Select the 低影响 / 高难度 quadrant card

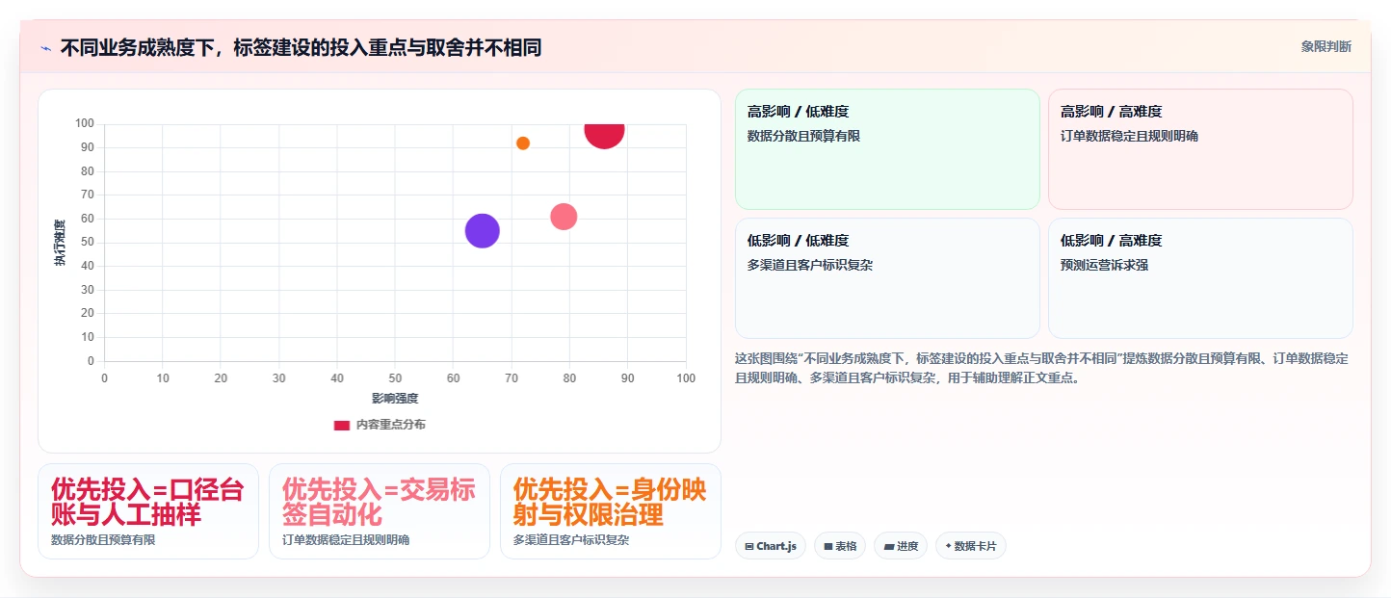point(1200,278)
